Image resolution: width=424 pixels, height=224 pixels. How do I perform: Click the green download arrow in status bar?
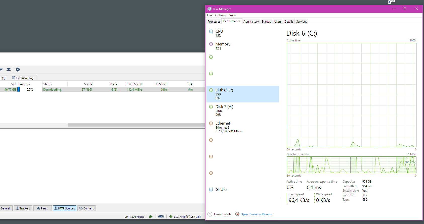tap(171, 216)
